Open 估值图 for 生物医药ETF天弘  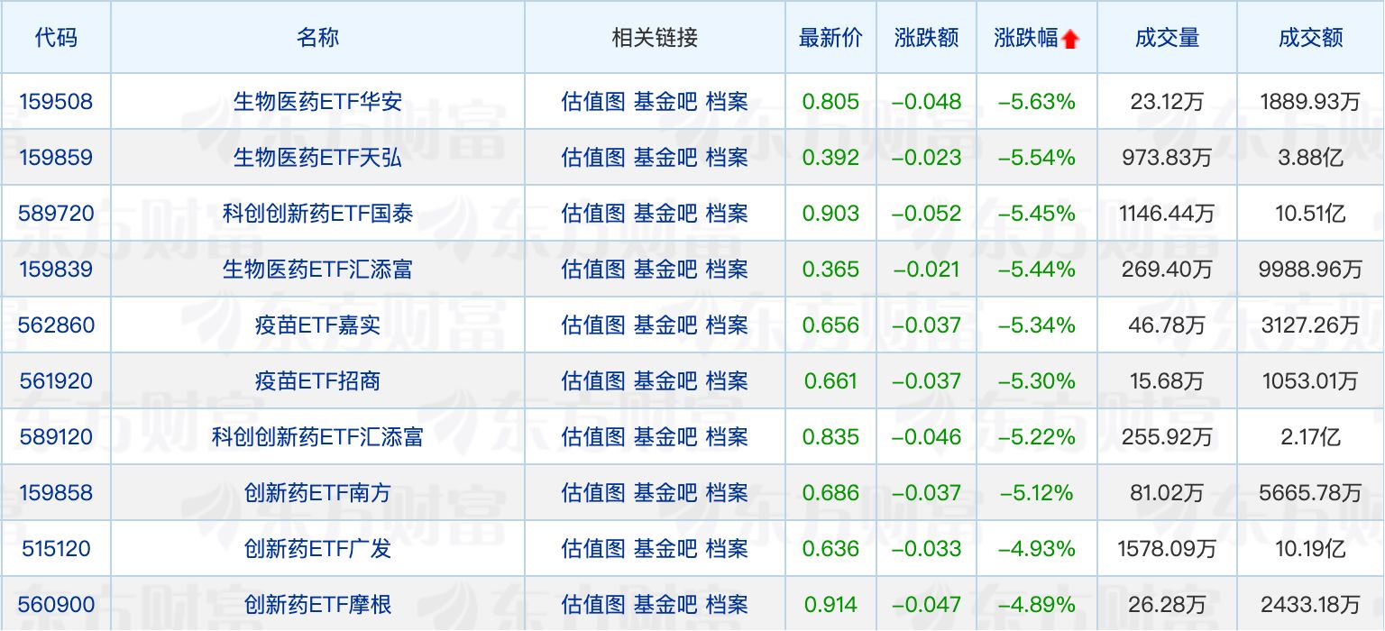point(592,158)
